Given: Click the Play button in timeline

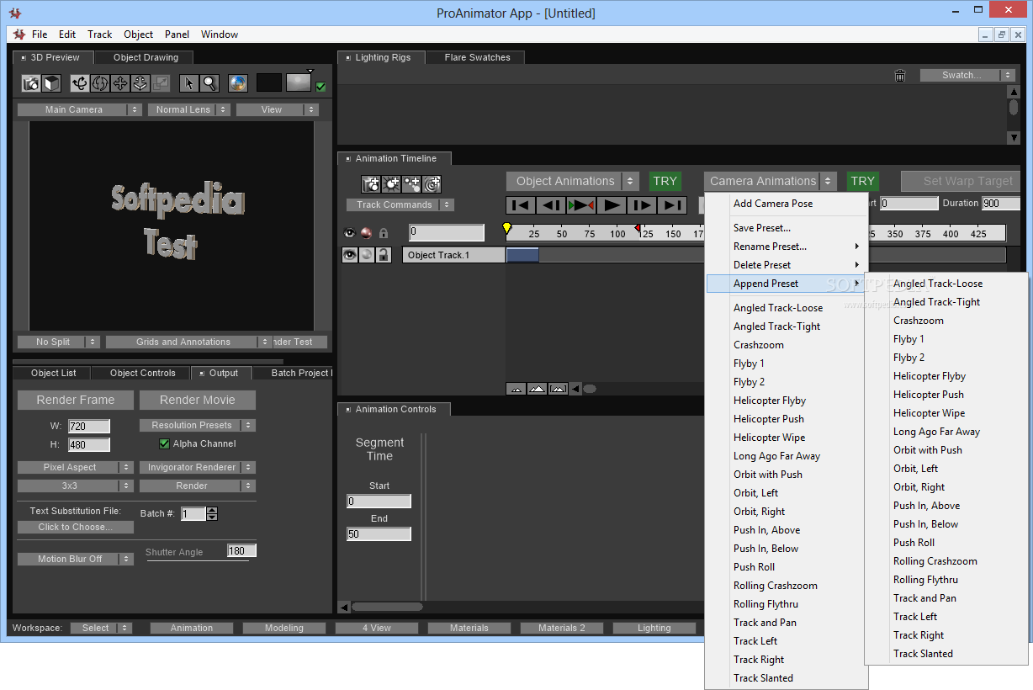Looking at the screenshot, I should pos(612,205).
